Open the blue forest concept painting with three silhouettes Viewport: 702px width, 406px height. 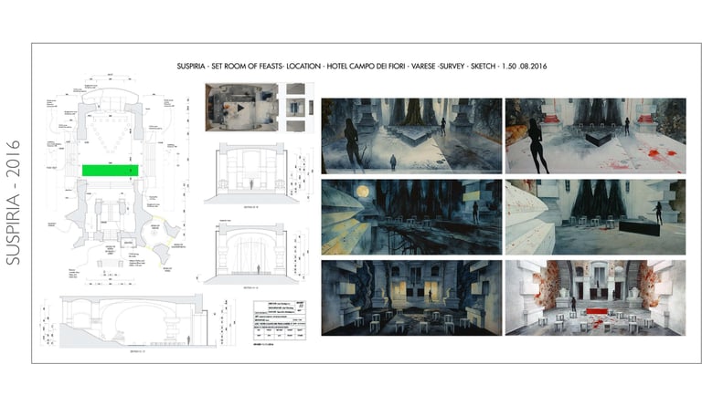[x=411, y=136]
